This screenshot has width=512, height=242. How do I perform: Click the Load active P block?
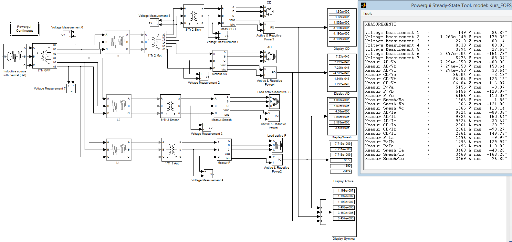coord(277,145)
